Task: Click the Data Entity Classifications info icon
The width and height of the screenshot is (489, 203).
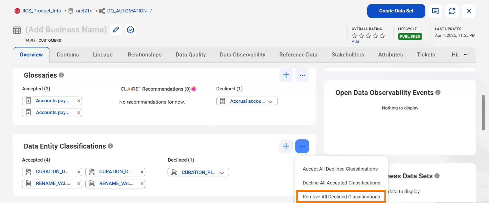Action: click(x=110, y=146)
